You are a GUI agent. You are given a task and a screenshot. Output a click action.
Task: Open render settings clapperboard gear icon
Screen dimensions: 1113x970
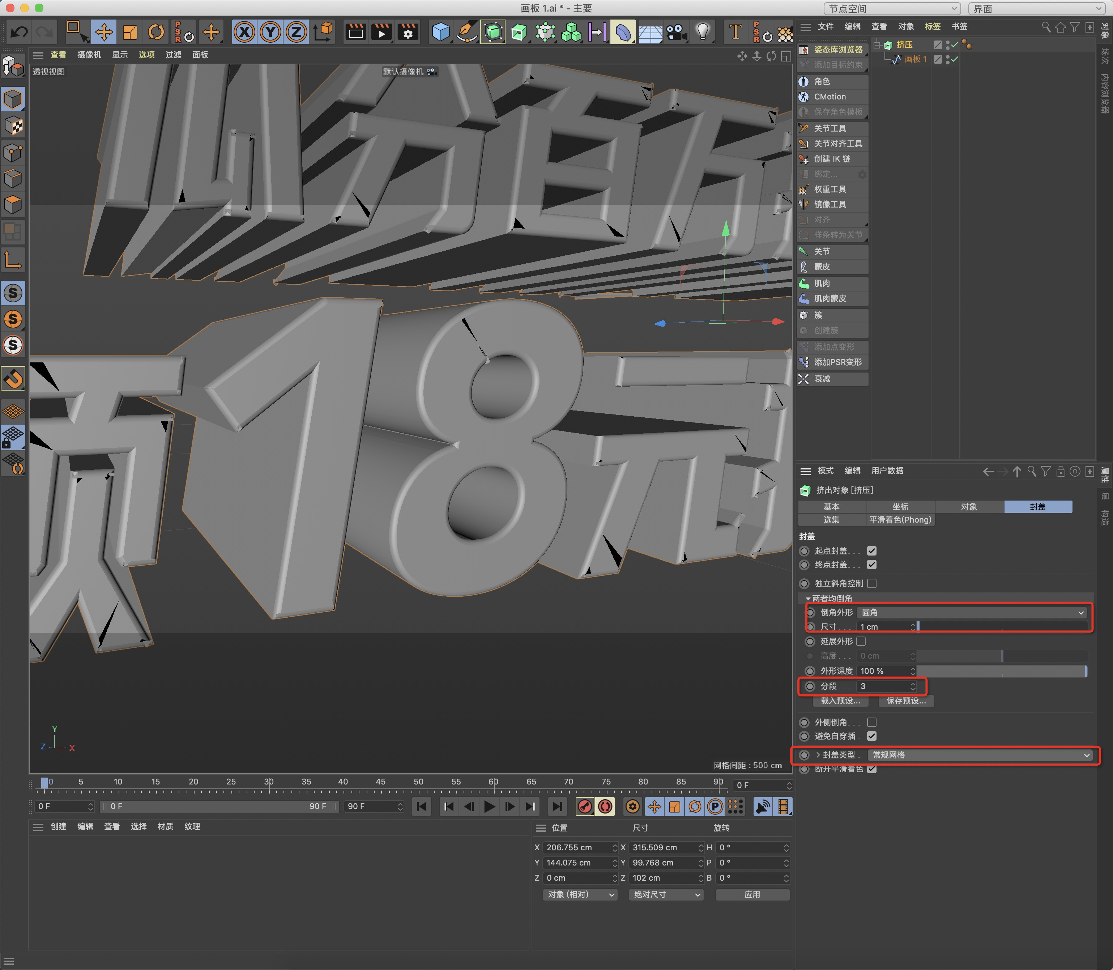coord(408,33)
